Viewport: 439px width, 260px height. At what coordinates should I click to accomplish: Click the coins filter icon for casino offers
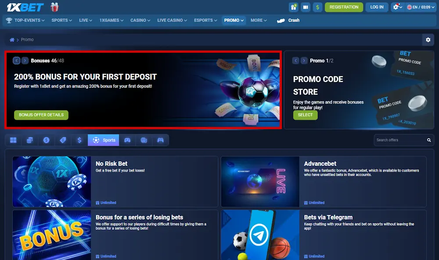point(29,140)
